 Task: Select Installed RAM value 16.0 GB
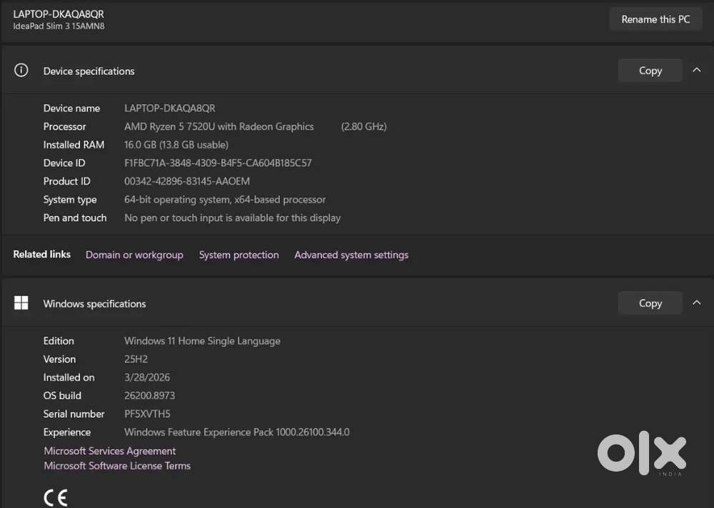point(140,145)
